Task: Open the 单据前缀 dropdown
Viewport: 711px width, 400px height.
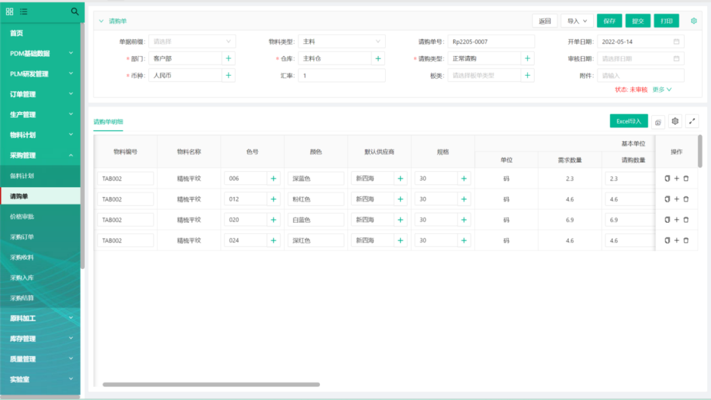Action: click(x=192, y=42)
